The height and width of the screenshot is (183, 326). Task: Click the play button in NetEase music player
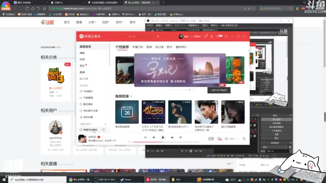coord(163,137)
